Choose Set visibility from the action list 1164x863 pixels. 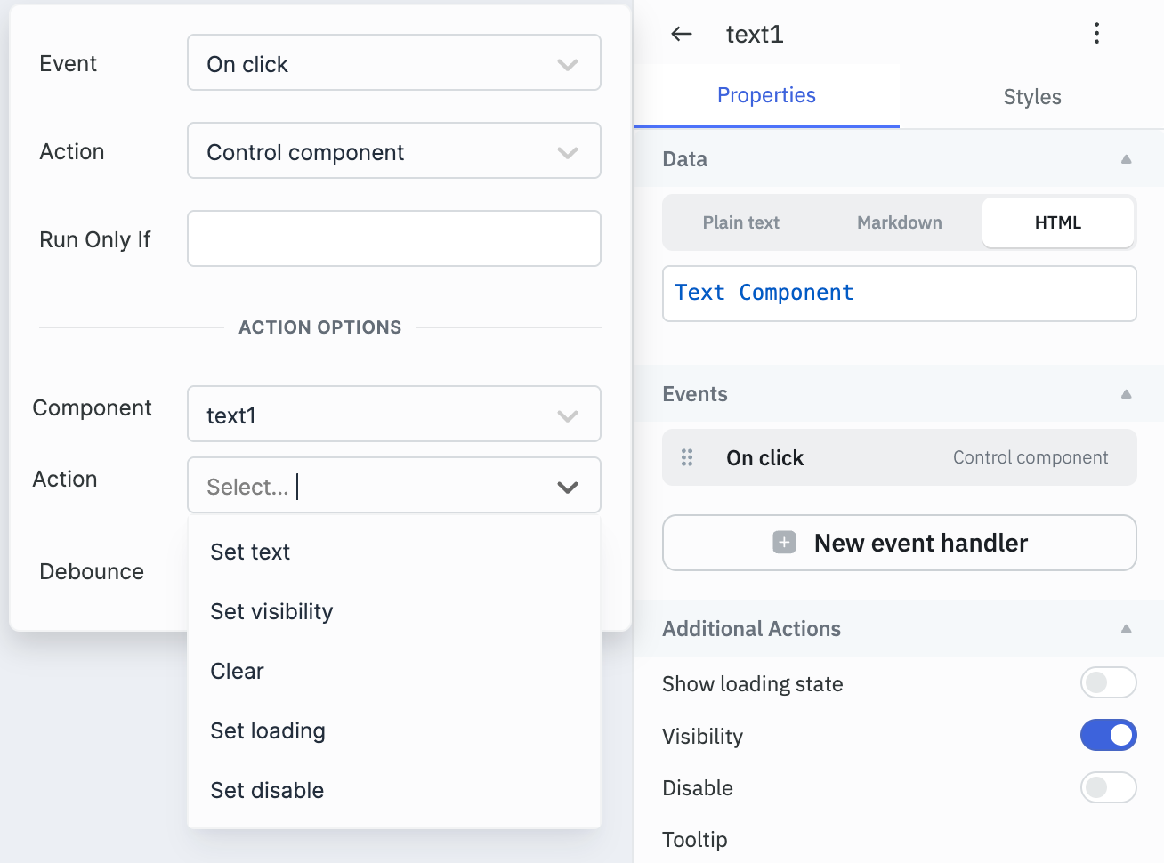click(271, 612)
